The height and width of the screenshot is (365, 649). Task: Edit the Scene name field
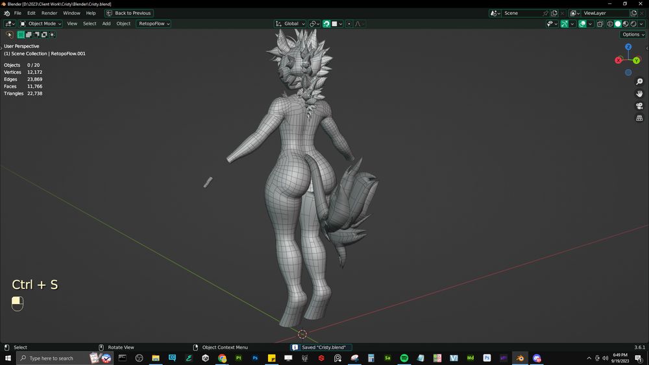[x=522, y=13]
